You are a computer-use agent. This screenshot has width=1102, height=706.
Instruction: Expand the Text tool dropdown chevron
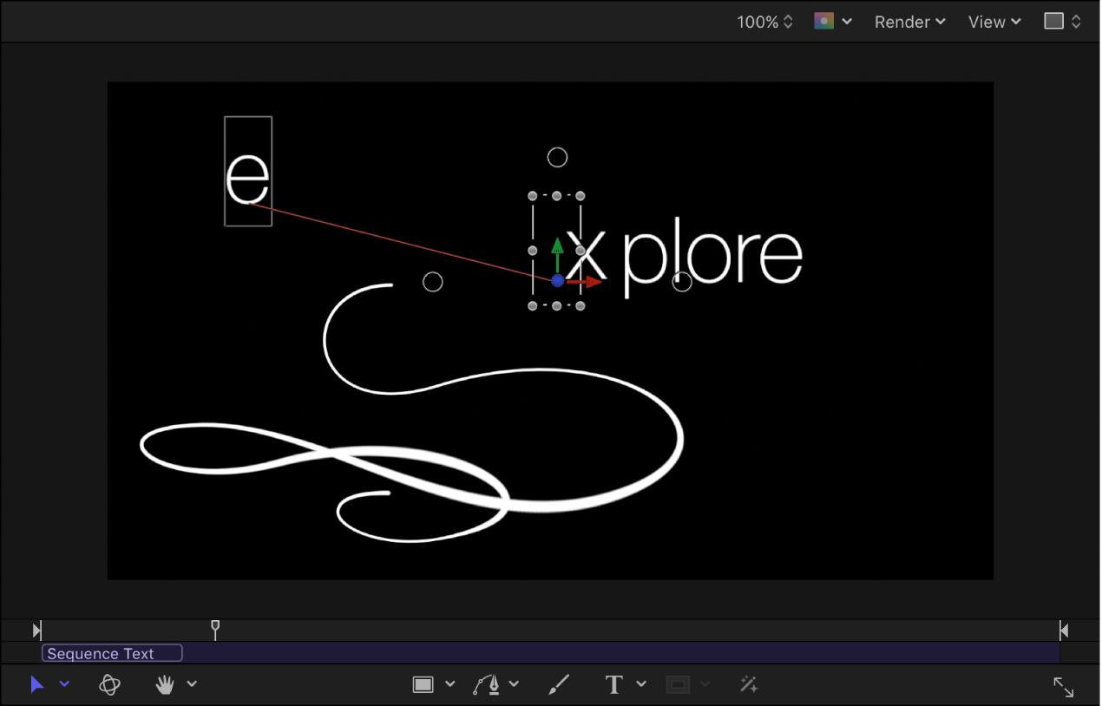pos(640,684)
